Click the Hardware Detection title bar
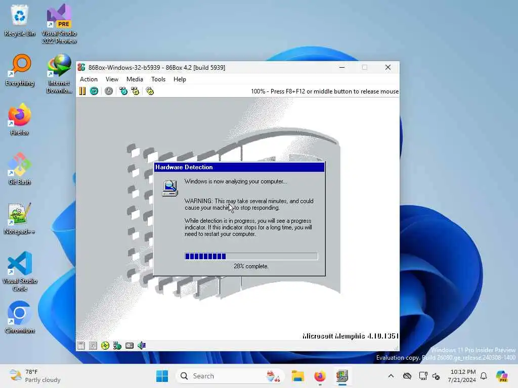This screenshot has height=388, width=518. 239,167
